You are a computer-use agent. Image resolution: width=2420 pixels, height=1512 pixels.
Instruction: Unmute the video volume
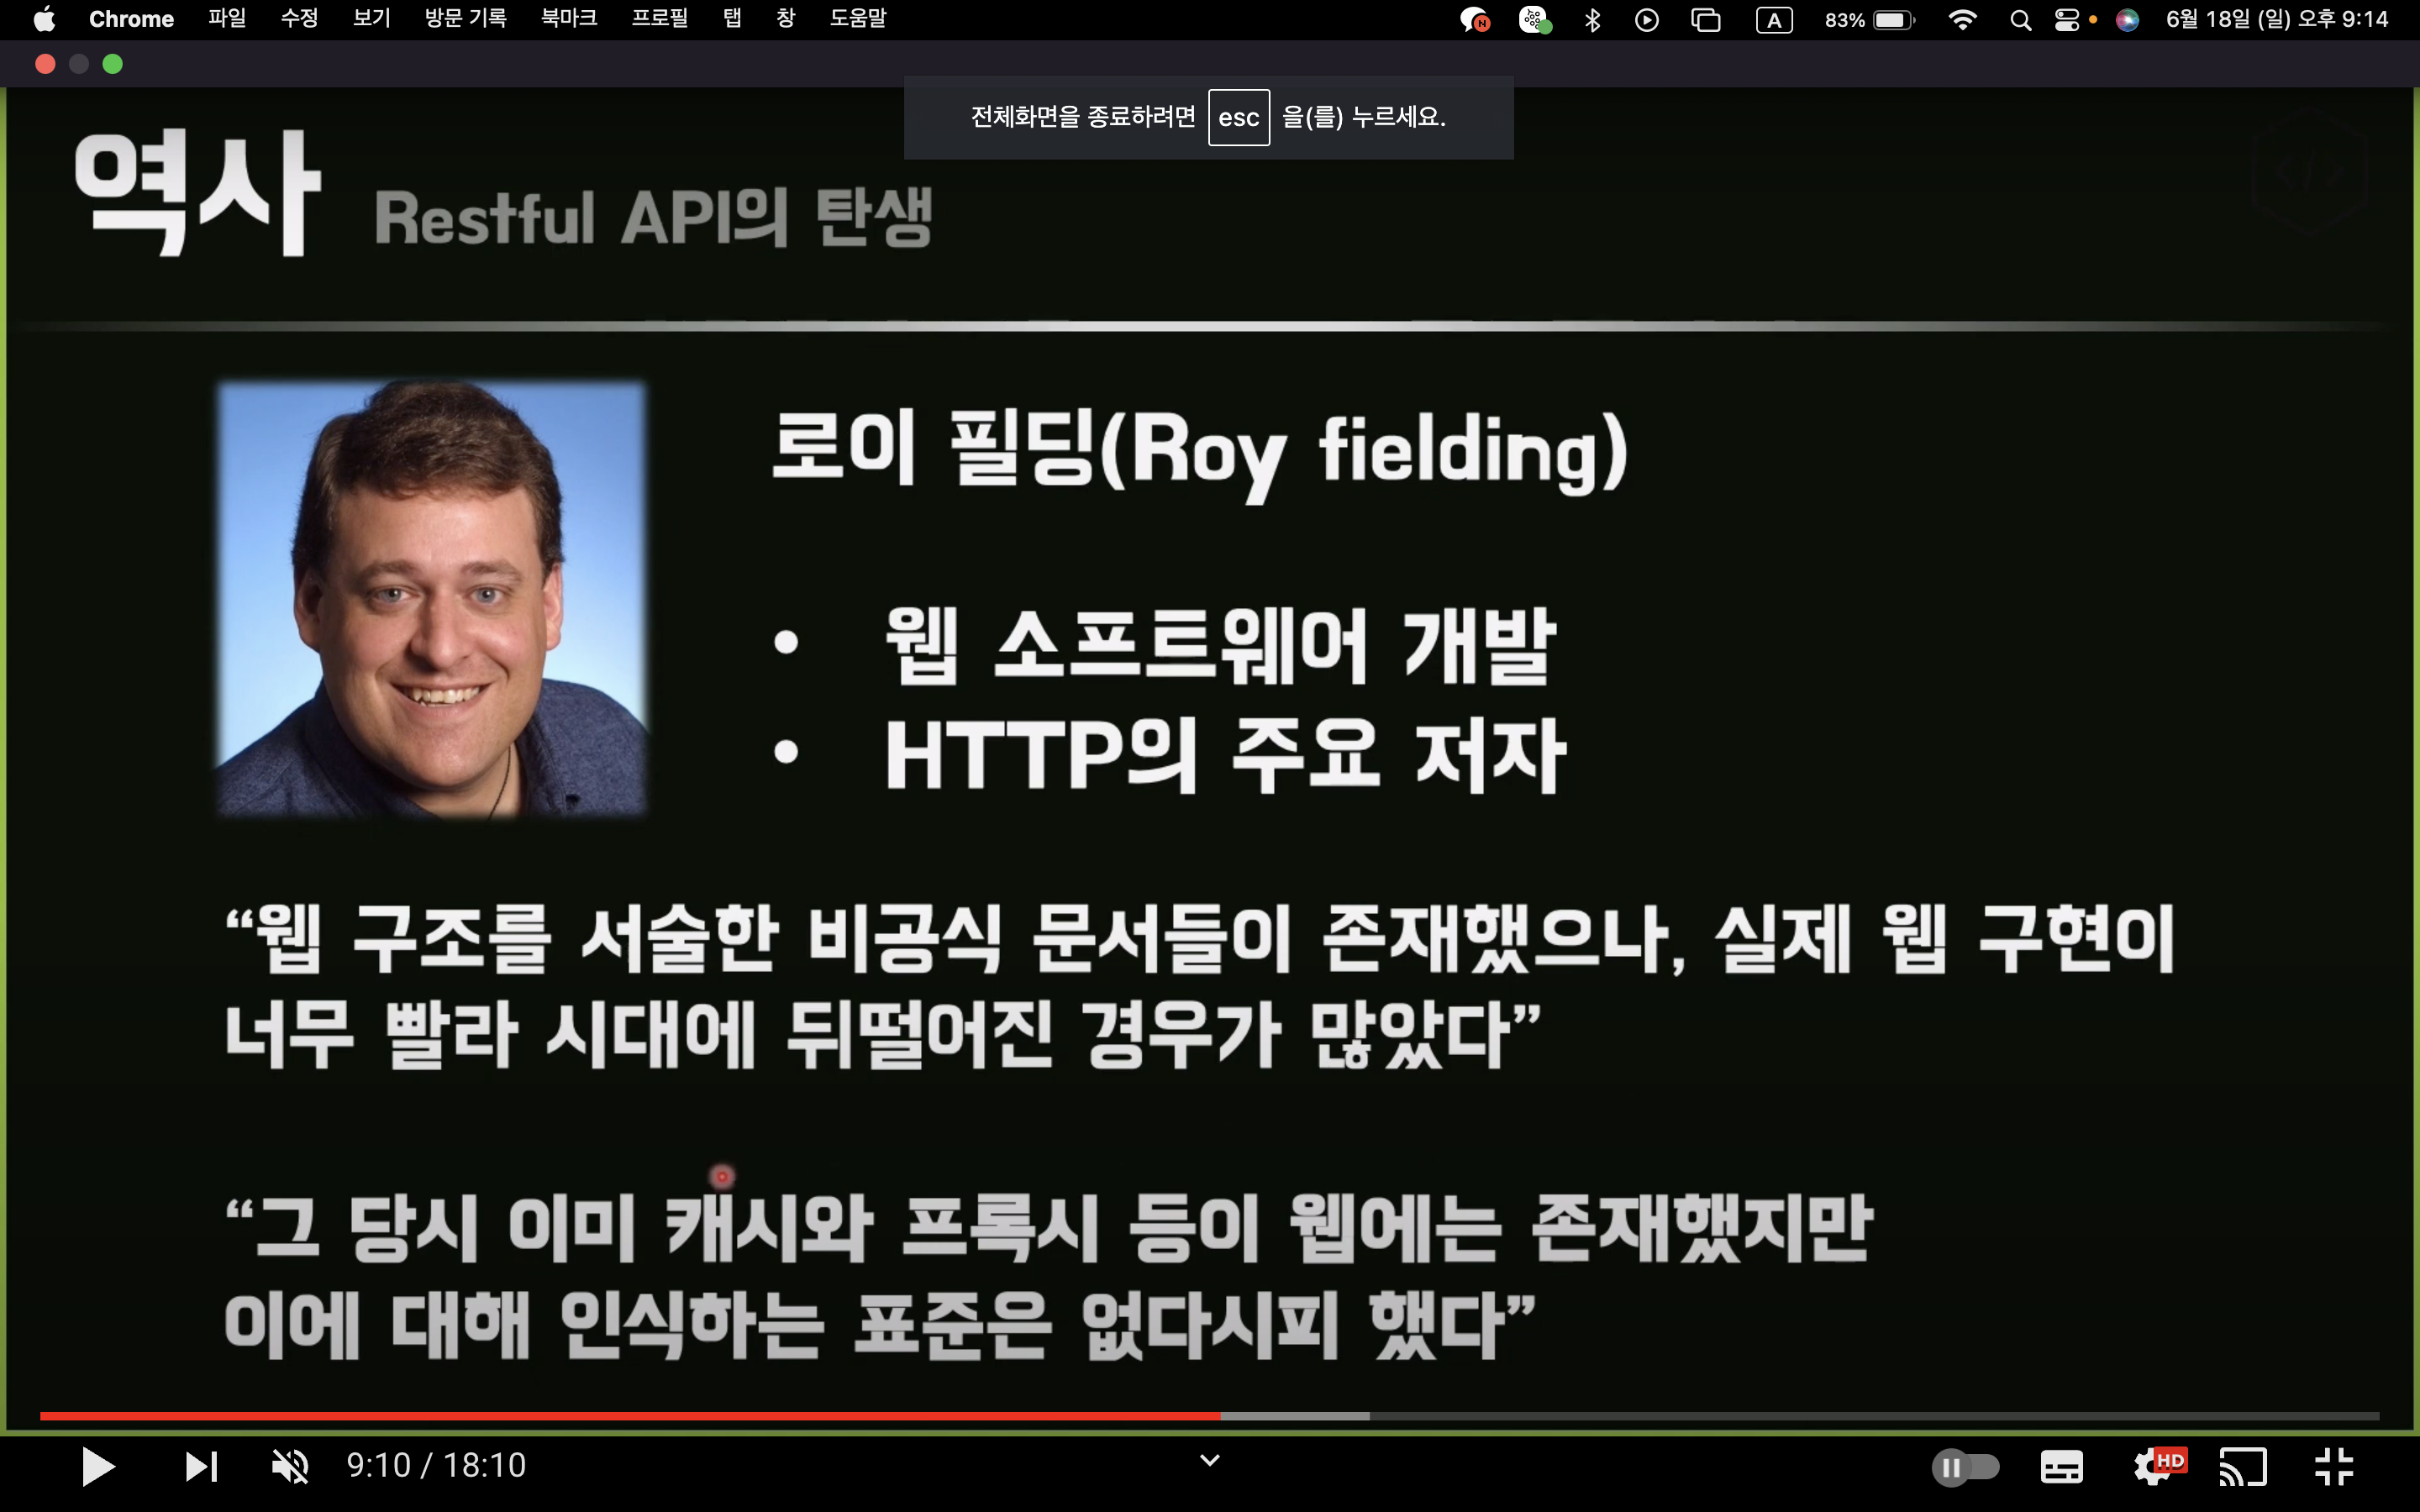[290, 1466]
